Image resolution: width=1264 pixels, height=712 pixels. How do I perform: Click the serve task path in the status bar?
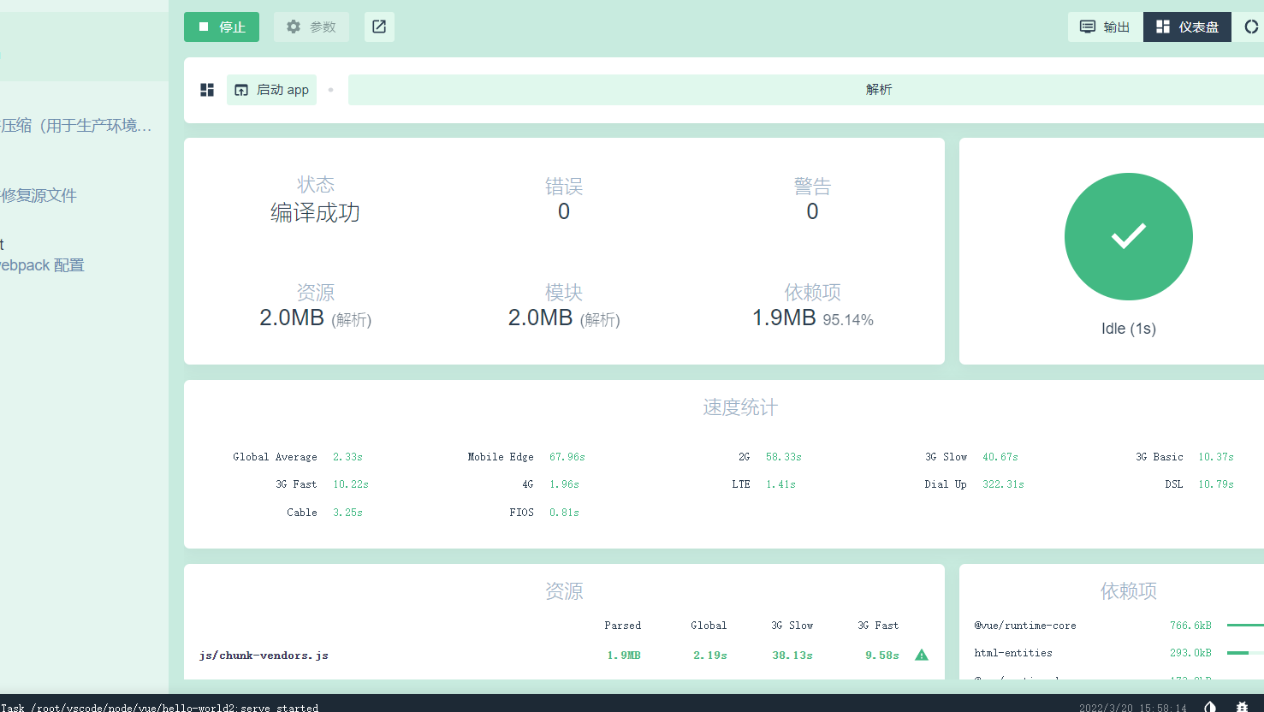point(158,707)
